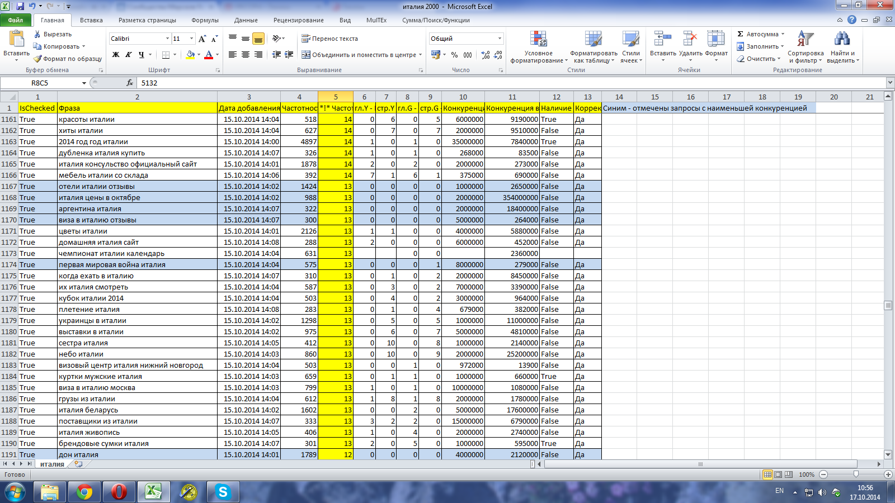Click the Merge and Center icon
Viewport: 895px width, 503px height.
(x=306, y=55)
